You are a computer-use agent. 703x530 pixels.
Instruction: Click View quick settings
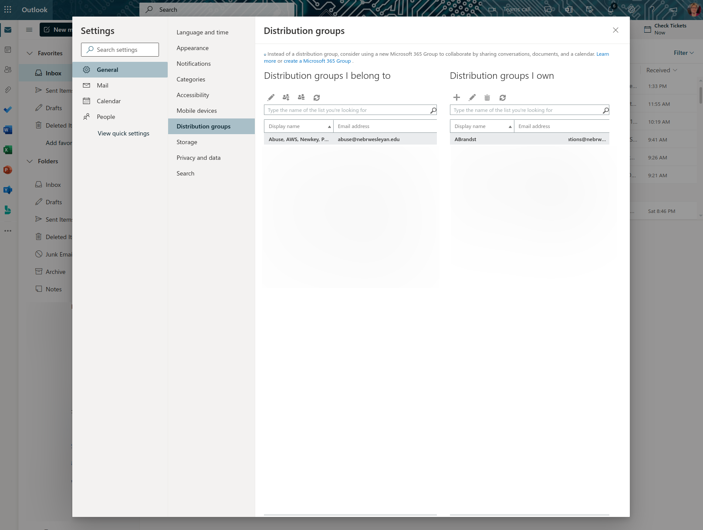[x=123, y=133]
